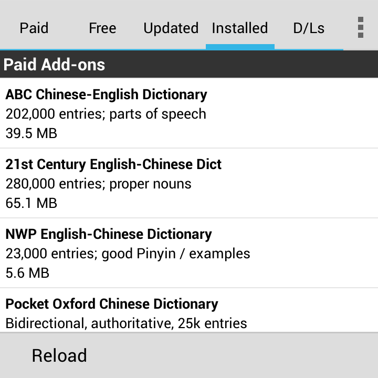Choose the Pocket Oxford Chinese Dictionary title
This screenshot has height=378, width=378.
[x=112, y=304]
